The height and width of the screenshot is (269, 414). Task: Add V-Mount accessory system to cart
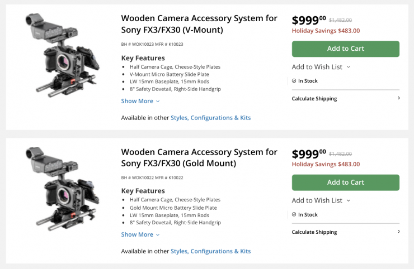tap(345, 49)
